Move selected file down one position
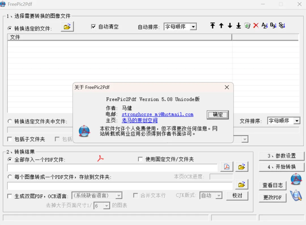 pos(230,25)
